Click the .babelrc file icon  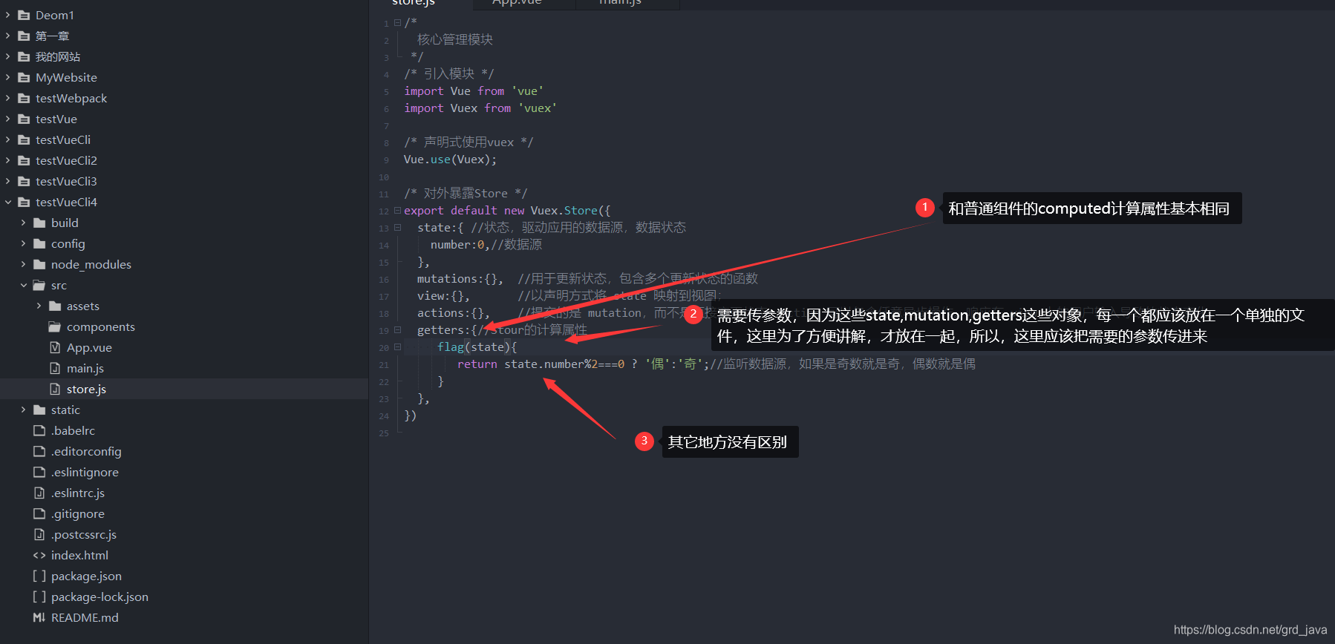[39, 430]
